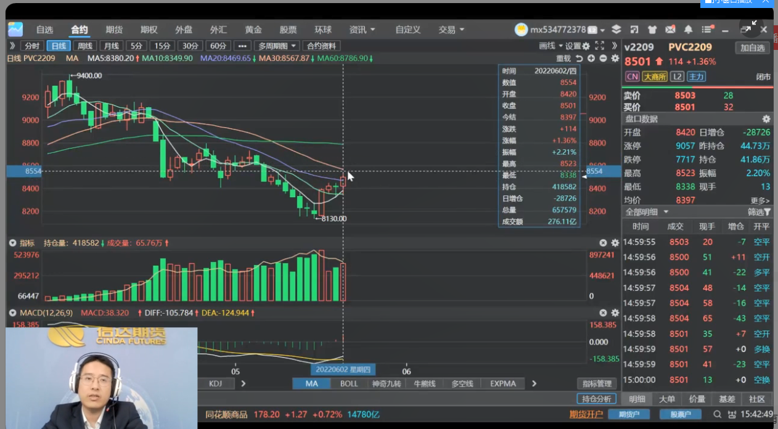Open the 期货 menu tab
This screenshot has width=778, height=429.
pos(114,30)
